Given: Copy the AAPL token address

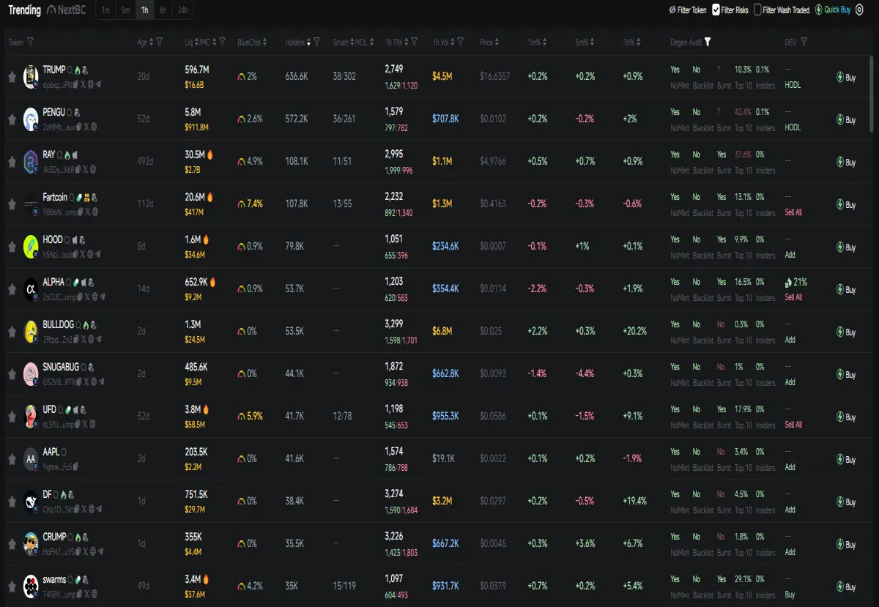Looking at the screenshot, I should pos(75,467).
